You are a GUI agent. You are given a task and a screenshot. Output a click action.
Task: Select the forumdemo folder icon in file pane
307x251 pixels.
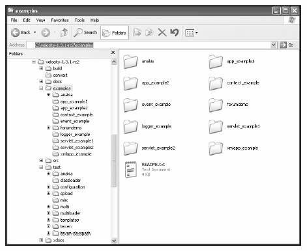(216, 105)
